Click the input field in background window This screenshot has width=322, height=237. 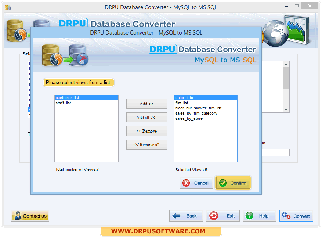[276, 152]
